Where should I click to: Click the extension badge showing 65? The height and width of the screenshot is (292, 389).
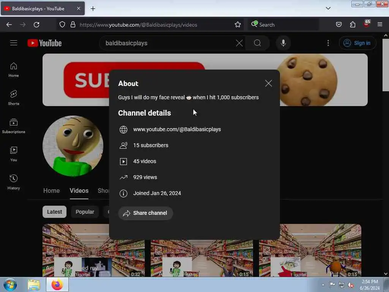tap(367, 24)
